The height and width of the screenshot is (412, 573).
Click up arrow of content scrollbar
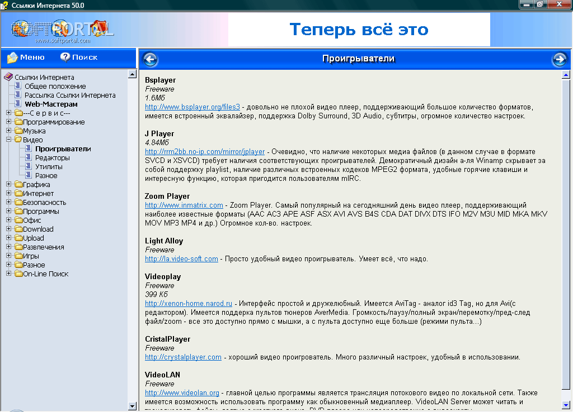[566, 75]
